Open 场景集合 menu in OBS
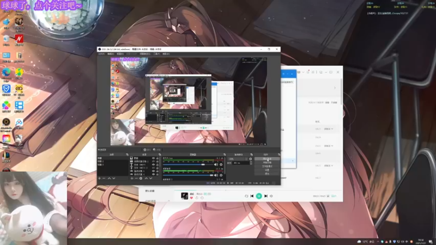 pos(145,54)
